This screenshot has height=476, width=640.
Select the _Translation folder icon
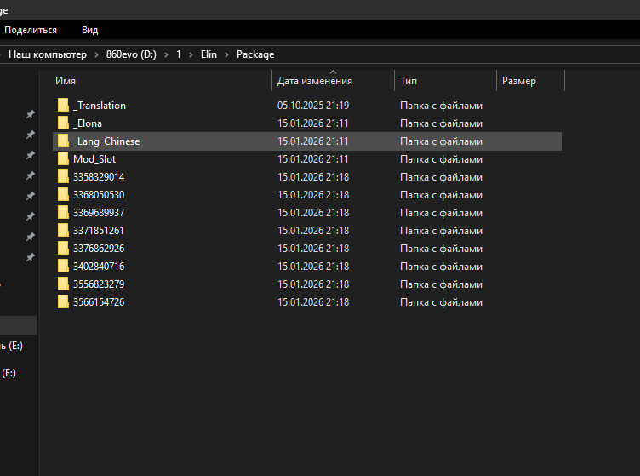click(x=63, y=105)
